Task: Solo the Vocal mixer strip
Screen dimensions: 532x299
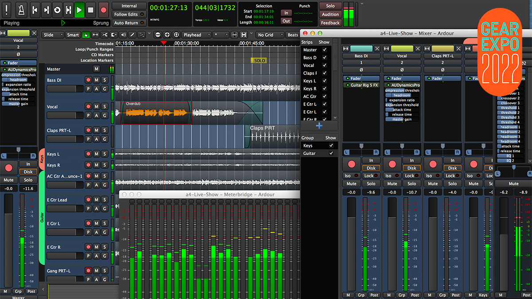Action: (x=412, y=183)
